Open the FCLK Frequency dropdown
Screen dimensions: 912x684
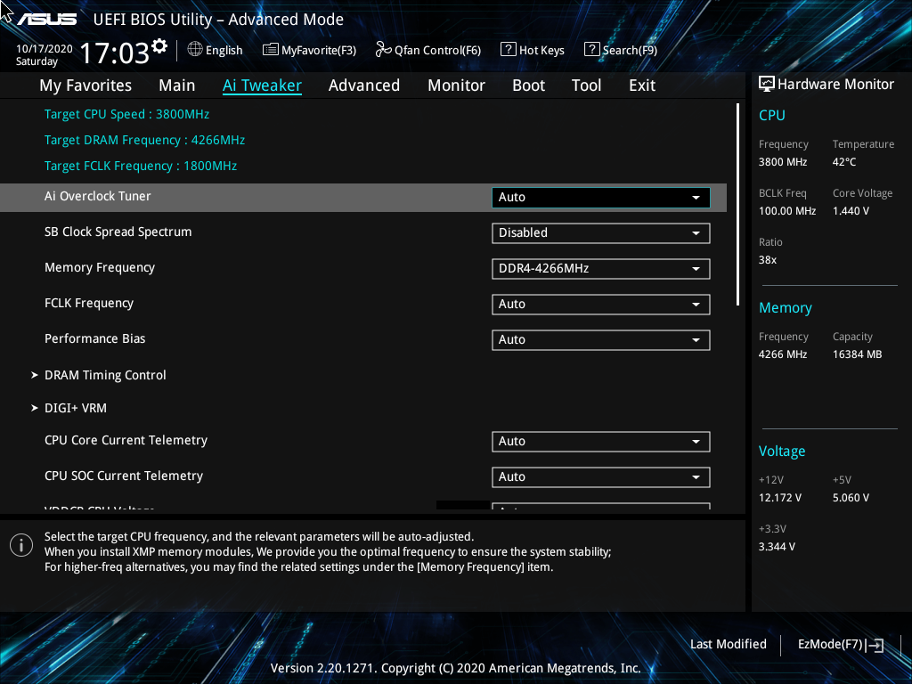(601, 305)
